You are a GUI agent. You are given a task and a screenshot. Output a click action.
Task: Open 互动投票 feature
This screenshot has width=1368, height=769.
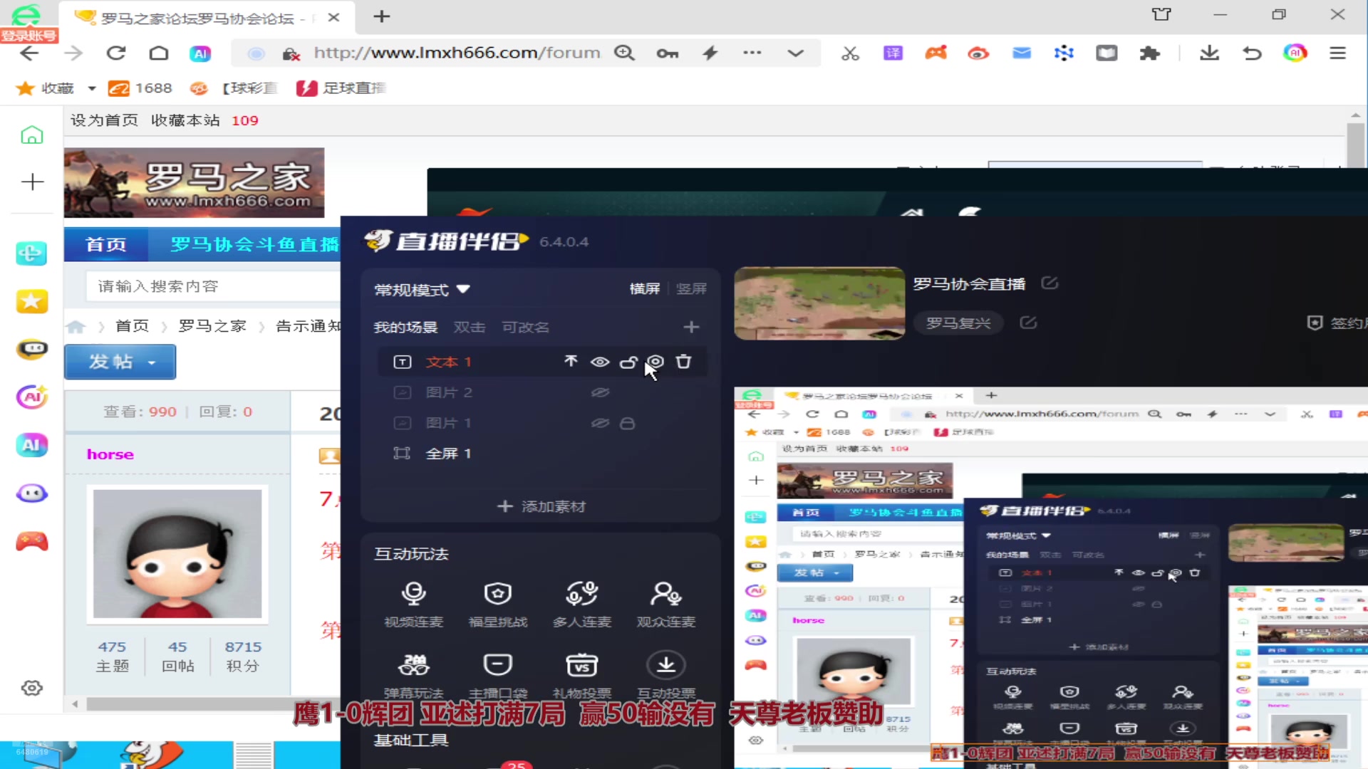(665, 675)
